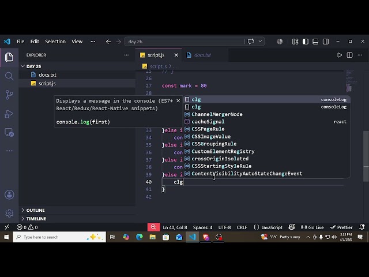Expand the OUTLINE section
The height and width of the screenshot is (277, 369).
pyautogui.click(x=77, y=210)
